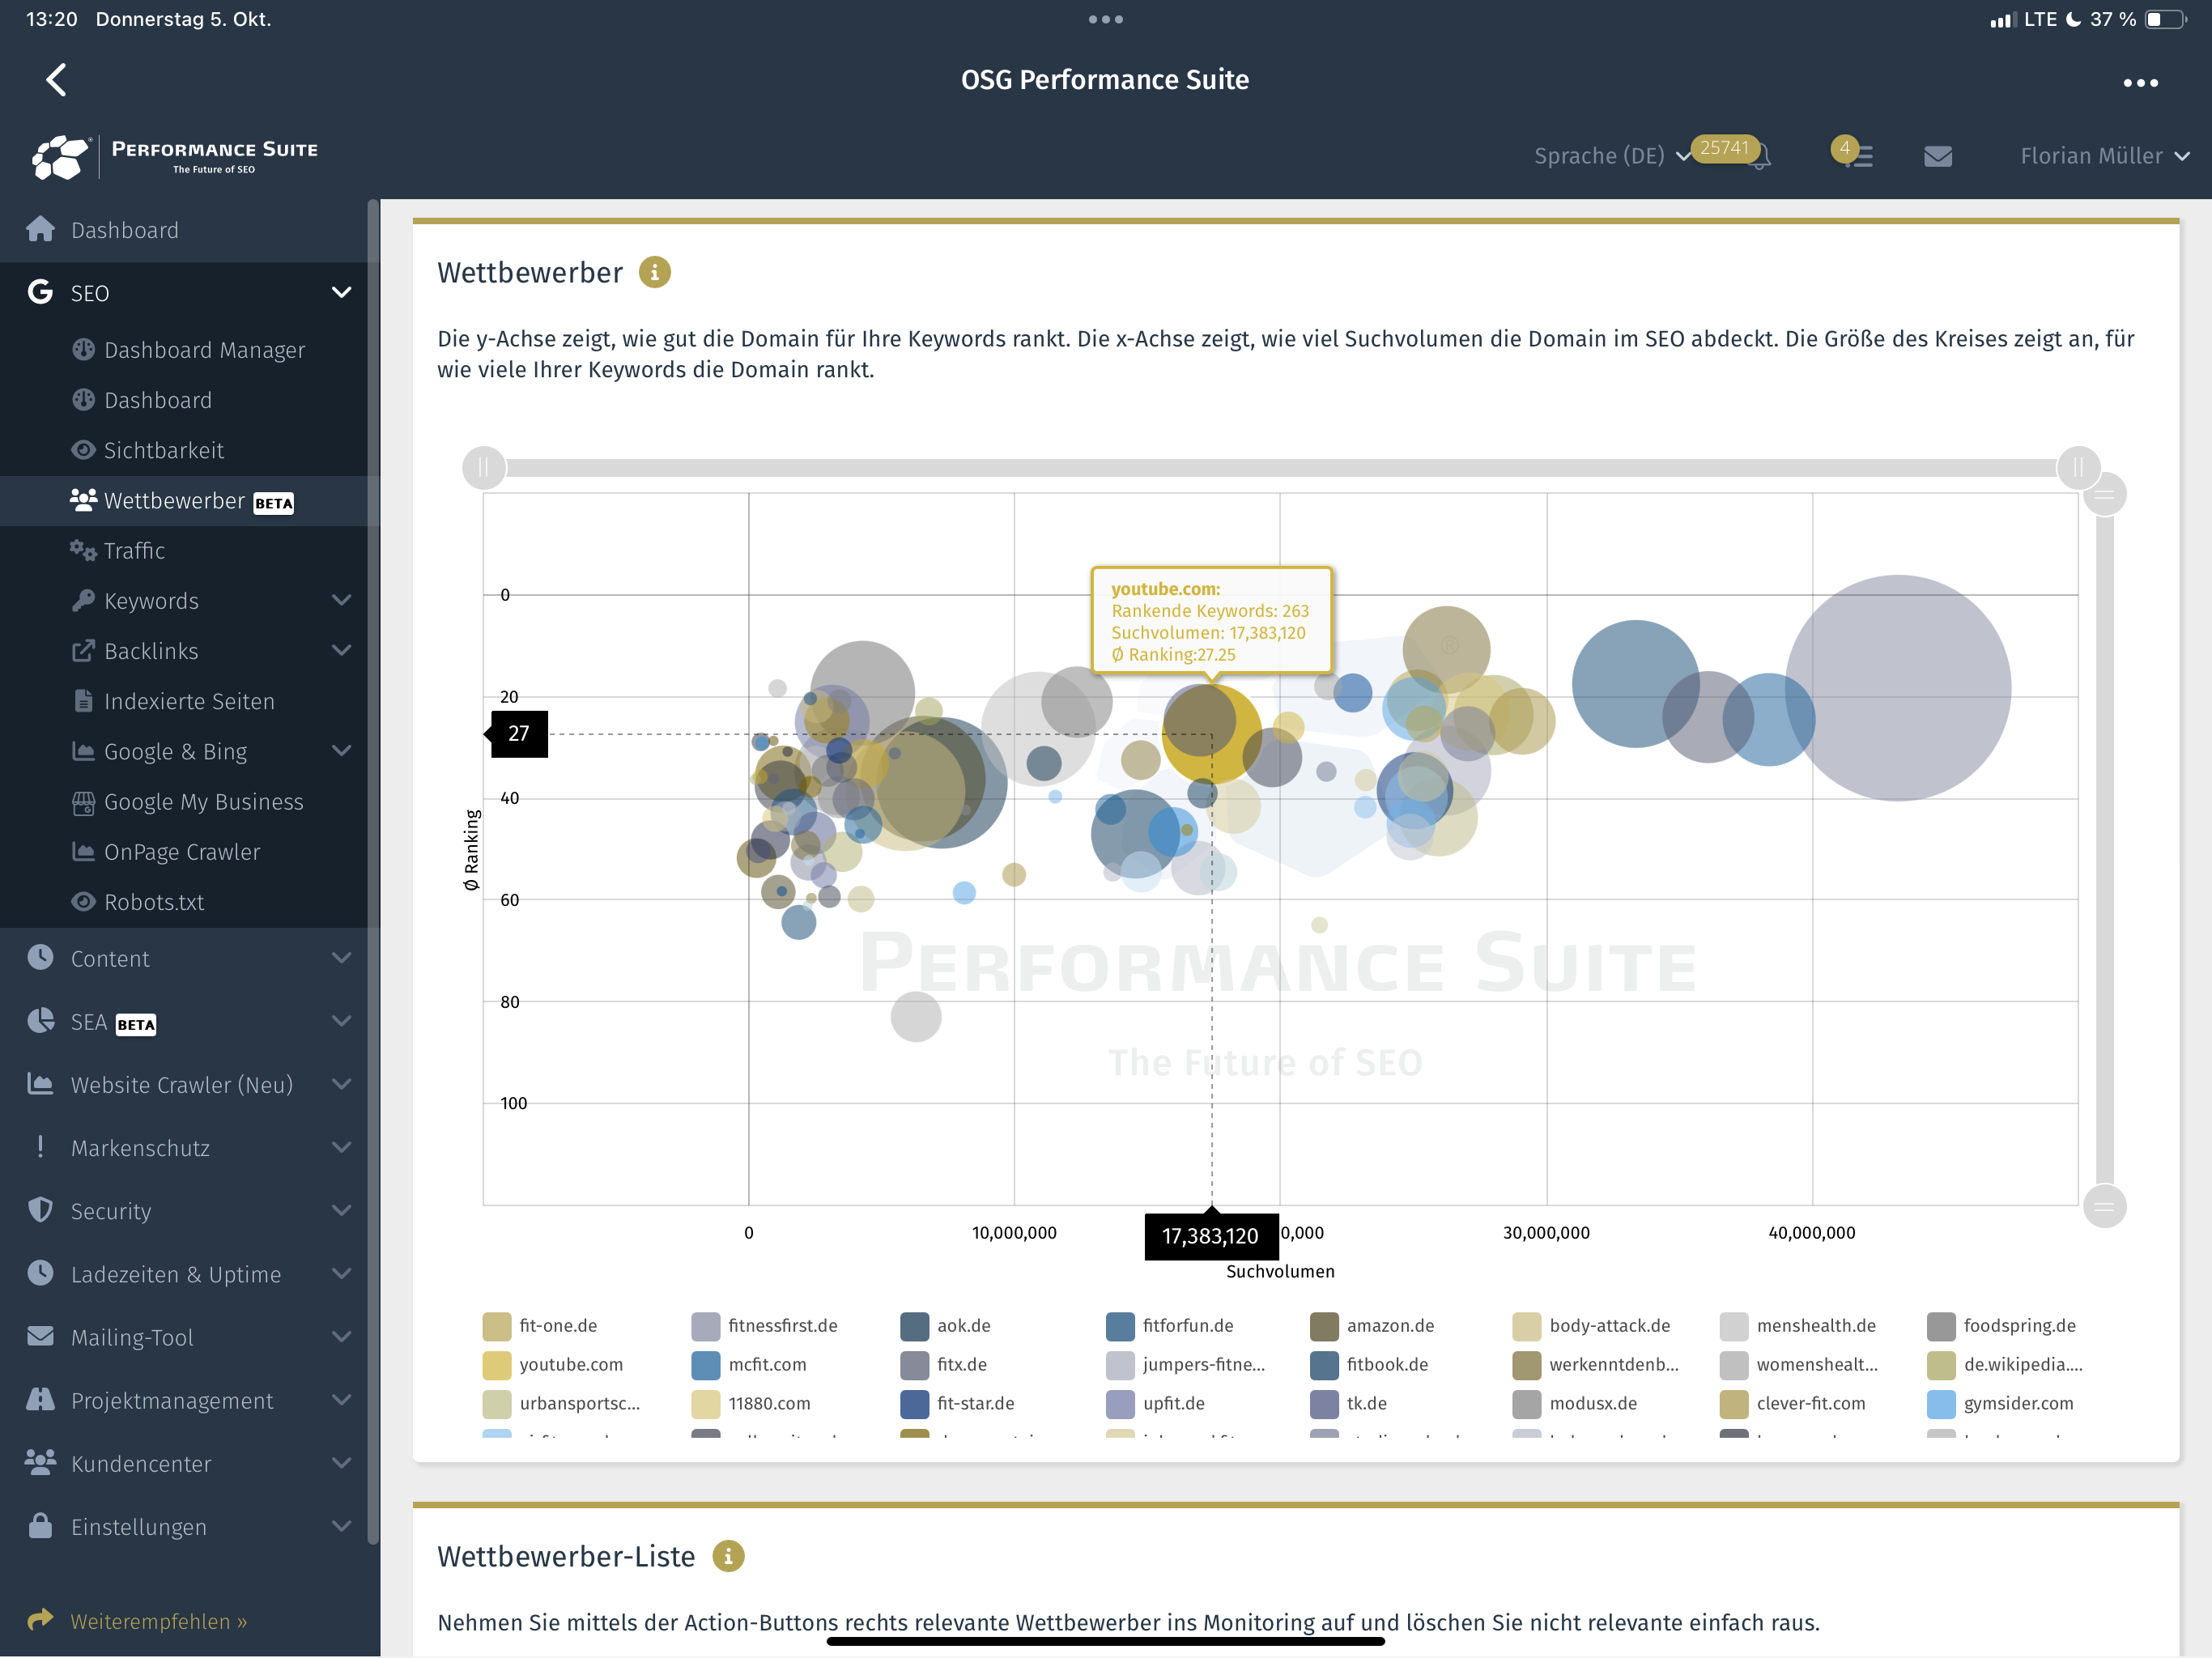Image resolution: width=2212 pixels, height=1658 pixels.
Task: Open the mail envelope icon in header
Action: (x=1938, y=156)
